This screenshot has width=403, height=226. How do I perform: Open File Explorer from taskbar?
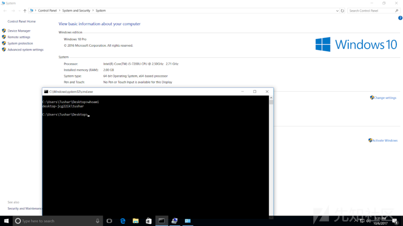tap(136, 221)
